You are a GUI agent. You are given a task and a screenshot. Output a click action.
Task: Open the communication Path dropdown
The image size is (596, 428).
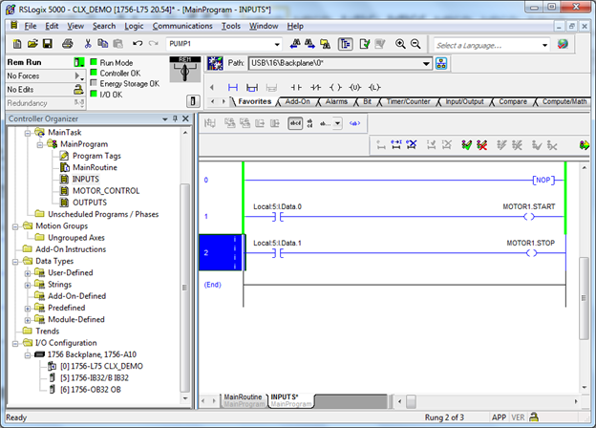[x=427, y=63]
